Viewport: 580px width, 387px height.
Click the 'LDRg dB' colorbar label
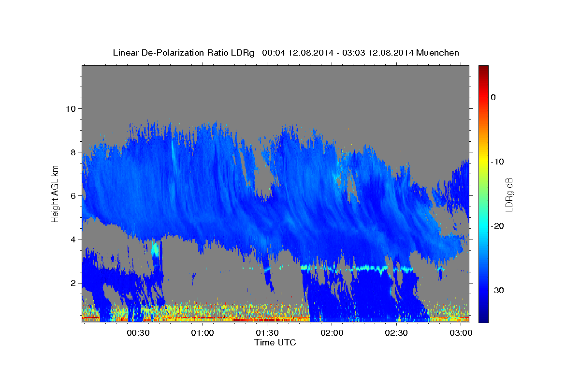tap(509, 194)
